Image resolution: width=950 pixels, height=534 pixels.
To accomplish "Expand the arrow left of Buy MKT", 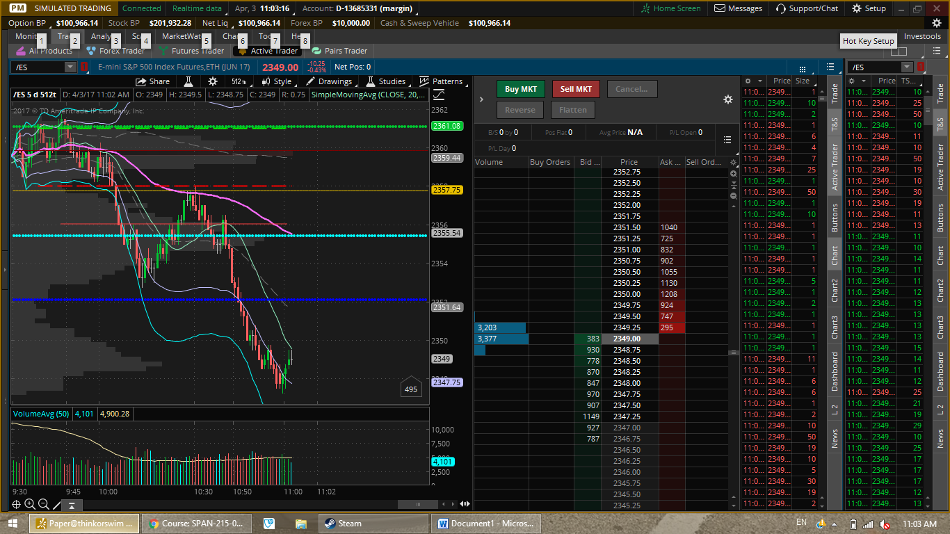I will point(481,99).
